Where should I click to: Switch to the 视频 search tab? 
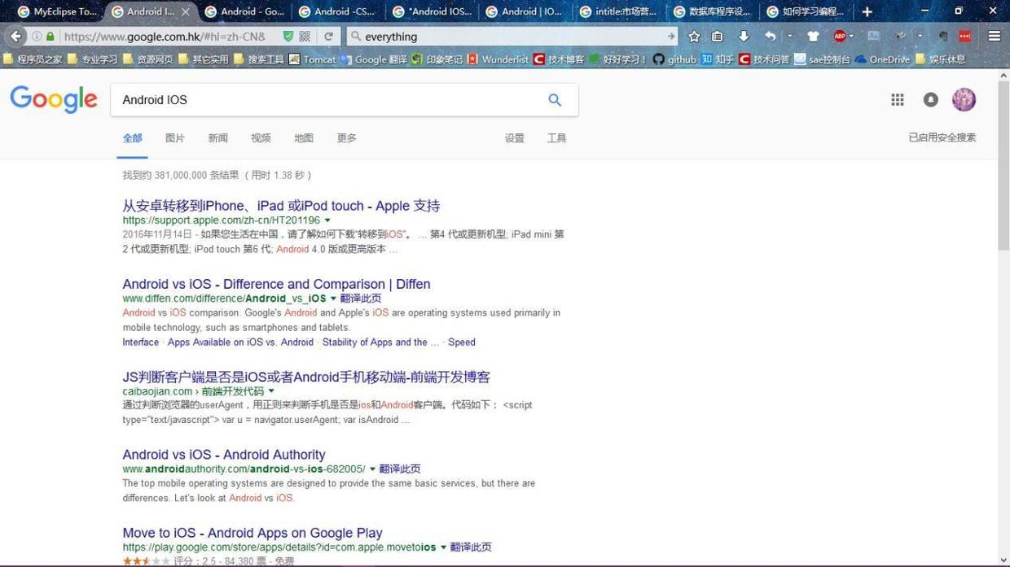coord(261,138)
